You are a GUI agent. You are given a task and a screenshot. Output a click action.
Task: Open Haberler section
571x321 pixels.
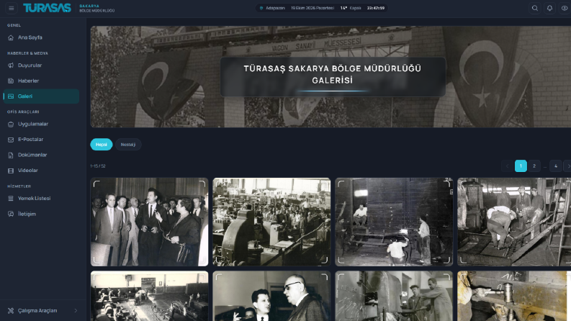(x=41, y=81)
